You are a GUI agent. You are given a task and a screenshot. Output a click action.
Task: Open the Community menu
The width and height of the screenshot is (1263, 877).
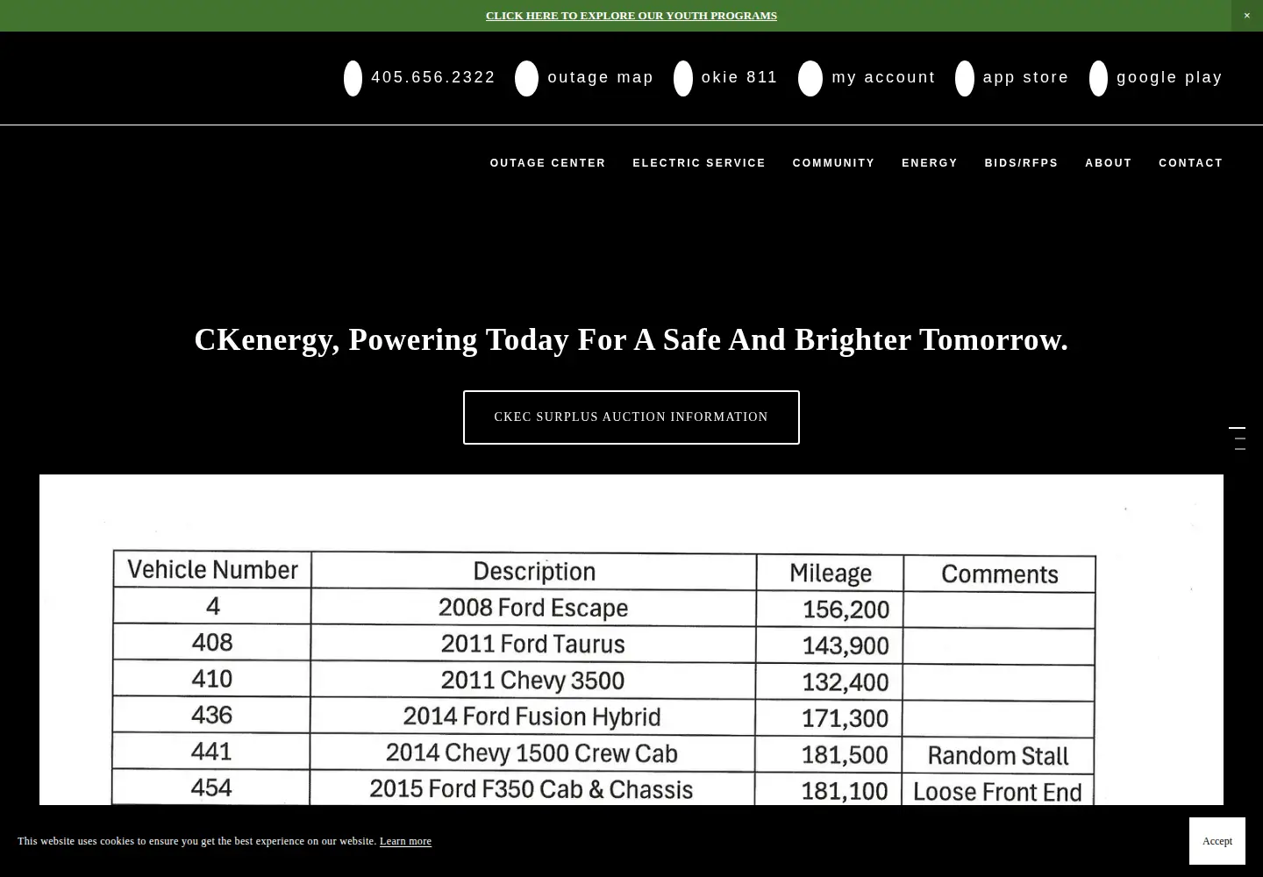tap(833, 163)
